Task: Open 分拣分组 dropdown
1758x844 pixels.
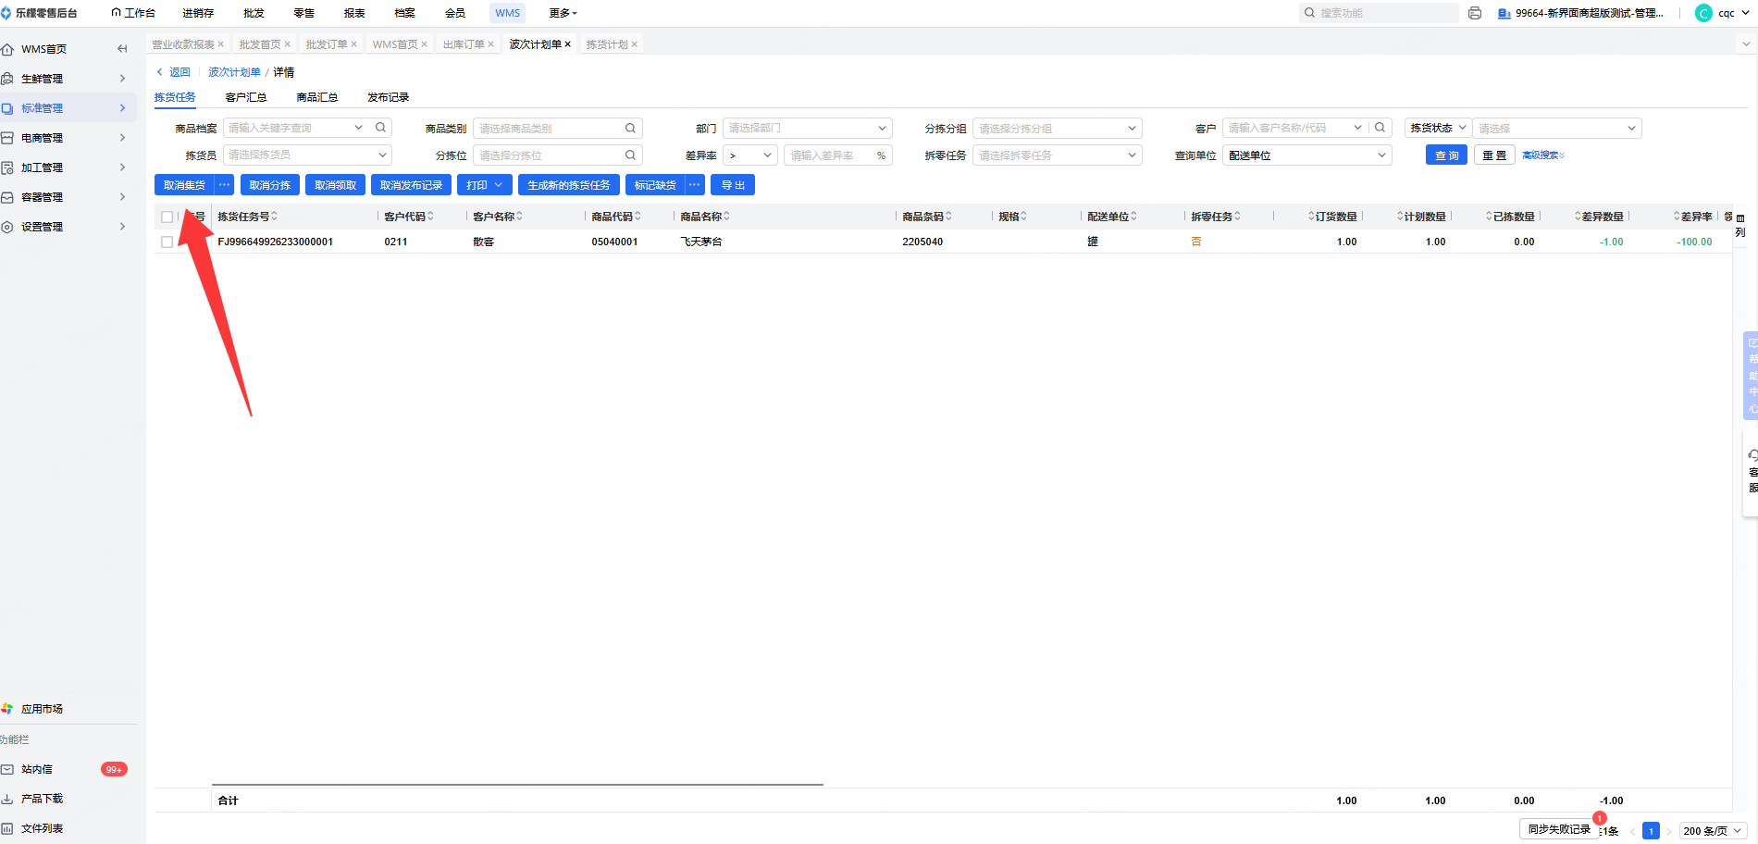Action: 1057,129
